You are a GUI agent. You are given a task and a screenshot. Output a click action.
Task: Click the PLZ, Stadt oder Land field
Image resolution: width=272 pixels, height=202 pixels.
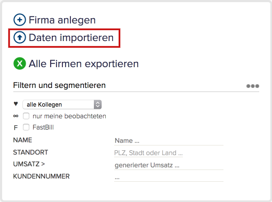[148, 153]
